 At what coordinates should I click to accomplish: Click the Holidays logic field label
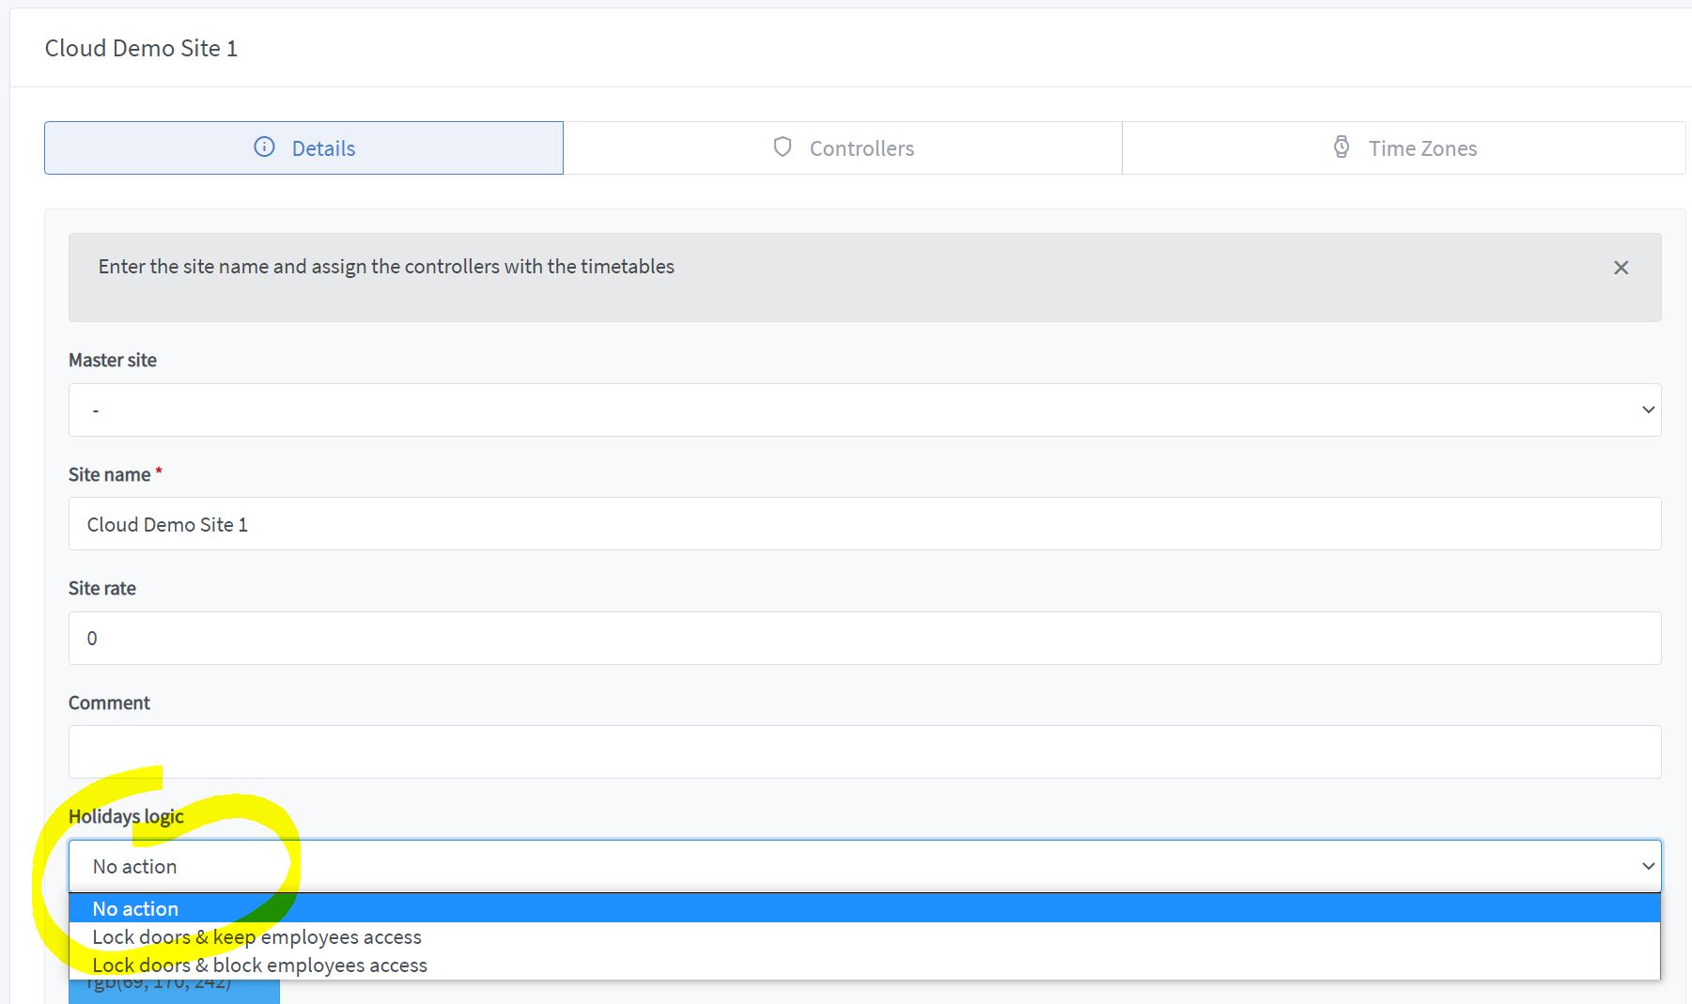[x=126, y=816]
